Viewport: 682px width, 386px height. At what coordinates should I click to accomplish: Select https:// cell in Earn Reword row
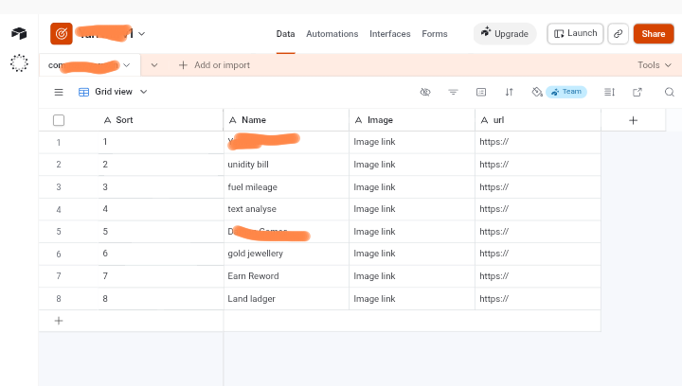[538, 276]
